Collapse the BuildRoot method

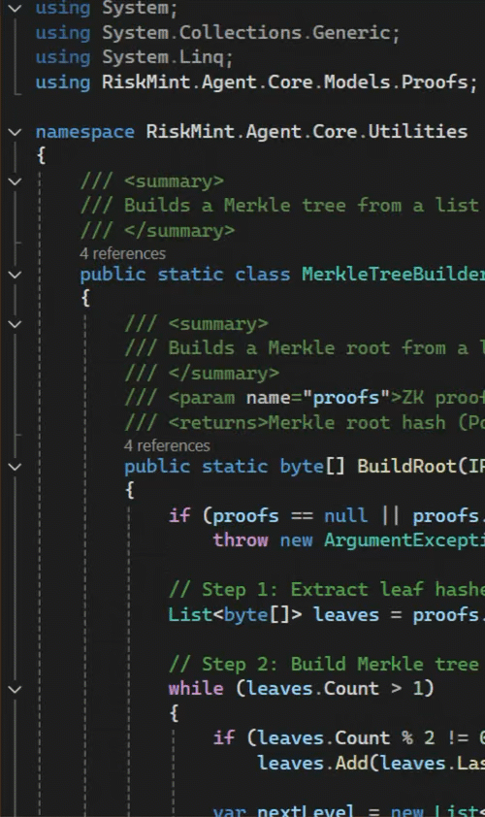tap(16, 467)
